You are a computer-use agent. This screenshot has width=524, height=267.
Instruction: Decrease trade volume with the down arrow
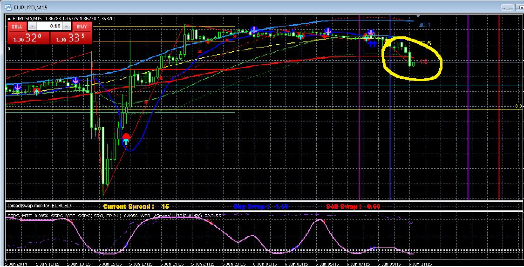click(31, 27)
